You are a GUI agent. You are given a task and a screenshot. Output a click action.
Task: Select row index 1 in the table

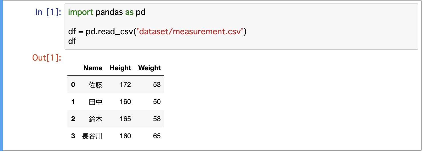click(x=73, y=102)
